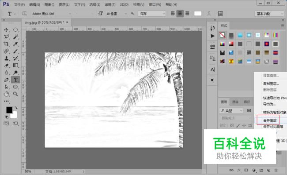Open the character and paragraph panel icon
The height and width of the screenshot is (175, 287).
point(220,14)
